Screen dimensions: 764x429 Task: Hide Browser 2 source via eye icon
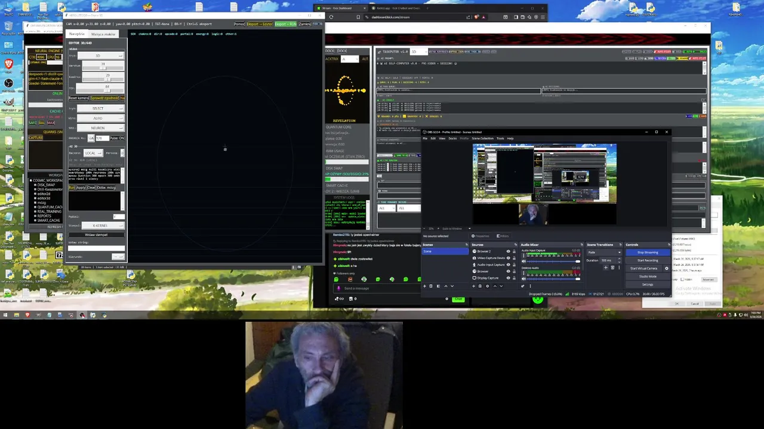pyautogui.click(x=509, y=251)
